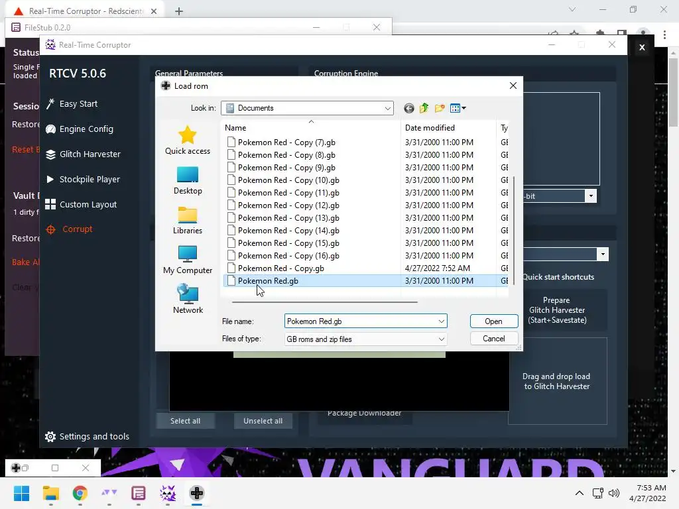Open the View menu icon in Load rom dialog
The width and height of the screenshot is (679, 509).
pos(458,108)
